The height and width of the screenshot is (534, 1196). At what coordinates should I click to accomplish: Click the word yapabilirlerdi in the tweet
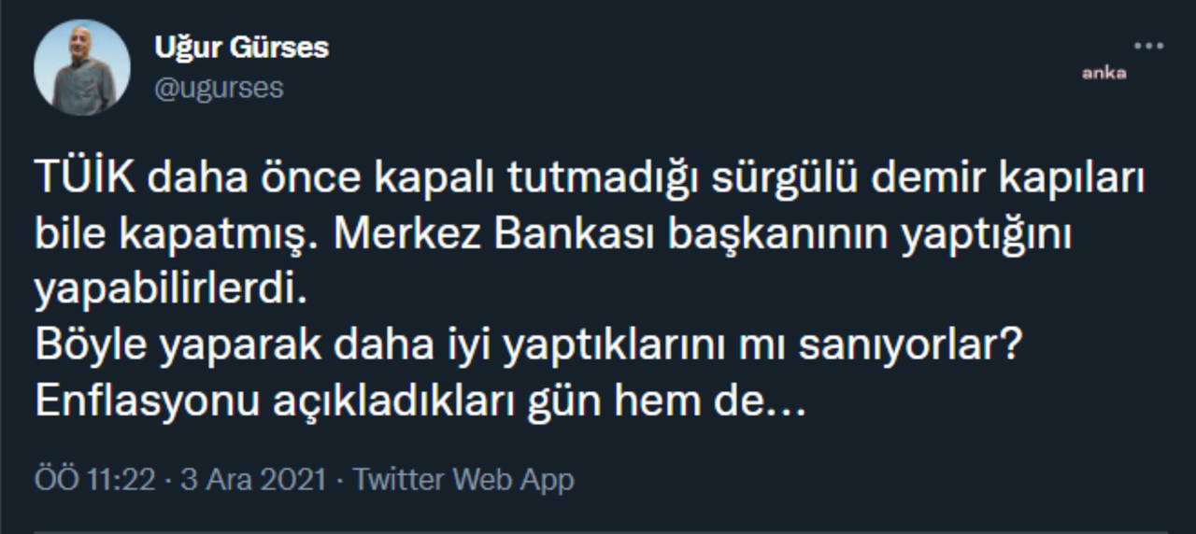pos(171,291)
